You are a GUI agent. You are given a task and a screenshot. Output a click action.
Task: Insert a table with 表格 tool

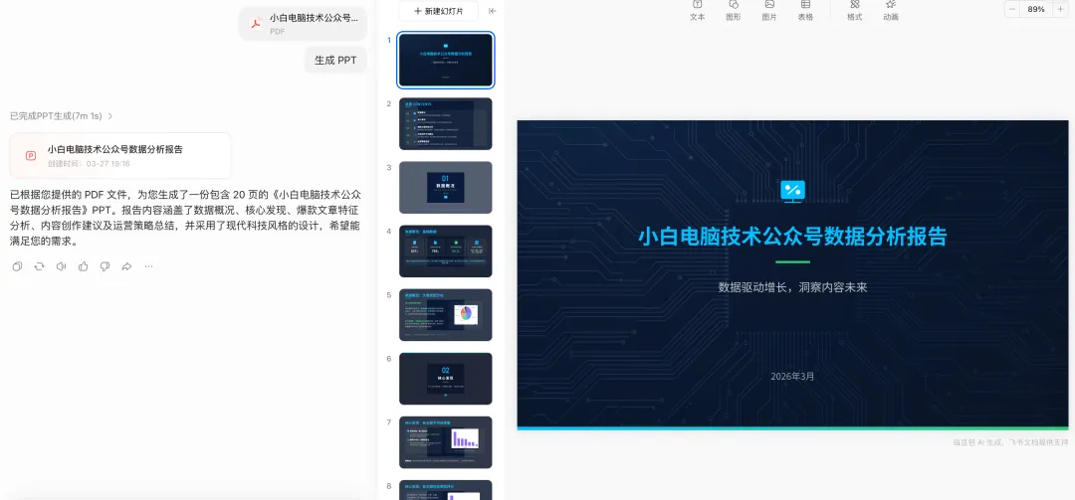(805, 10)
